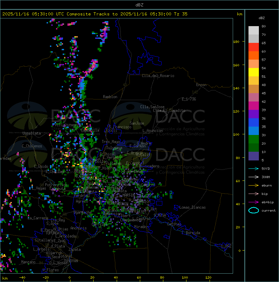Click the Uspallata map label
The height and width of the screenshot is (282, 279).
(x=32, y=133)
